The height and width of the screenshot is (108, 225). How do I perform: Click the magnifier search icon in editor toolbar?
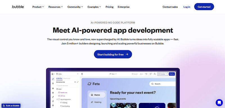point(155,74)
